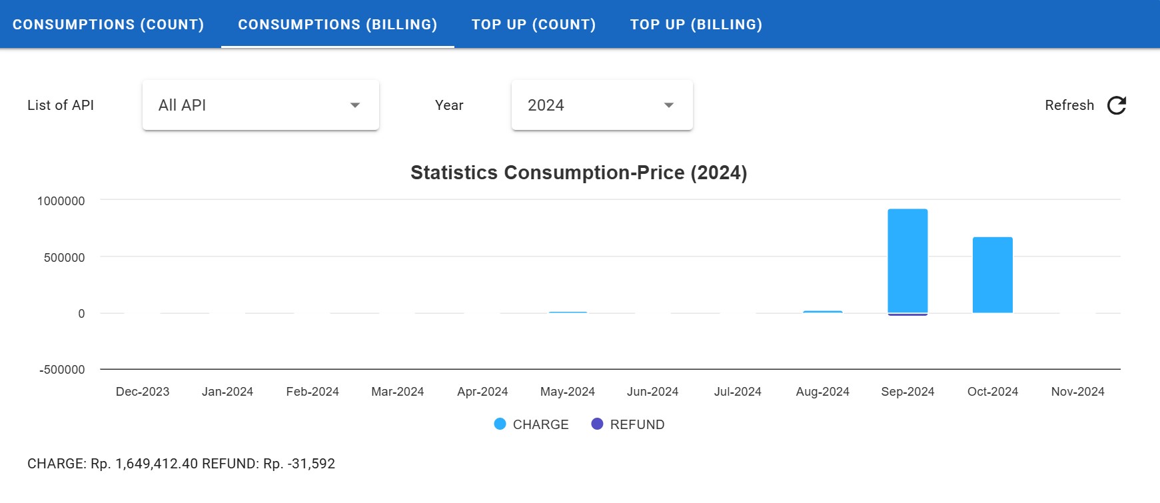
Task: Switch to Consumptions (Count) tab
Action: click(x=109, y=25)
